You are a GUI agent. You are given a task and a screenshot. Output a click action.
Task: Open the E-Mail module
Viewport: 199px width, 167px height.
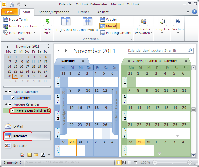(x=27, y=126)
